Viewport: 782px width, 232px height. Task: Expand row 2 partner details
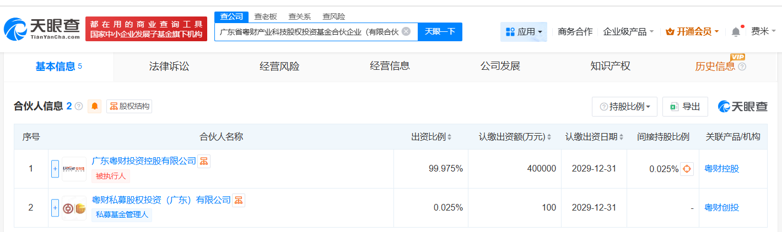tap(55, 207)
